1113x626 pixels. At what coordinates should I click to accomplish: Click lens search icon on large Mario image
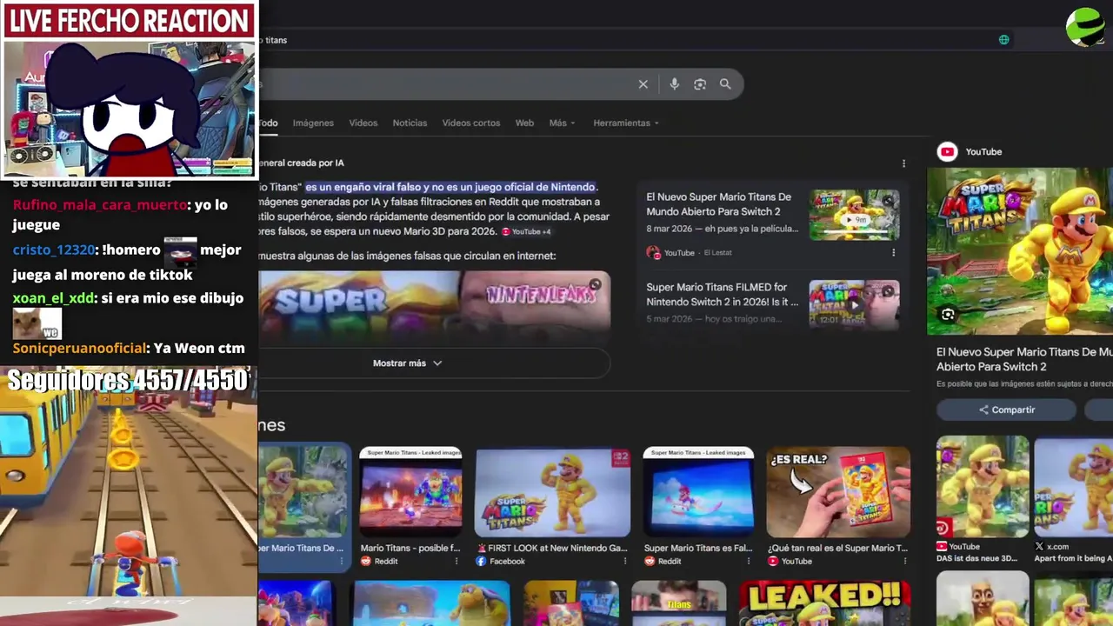tap(948, 315)
